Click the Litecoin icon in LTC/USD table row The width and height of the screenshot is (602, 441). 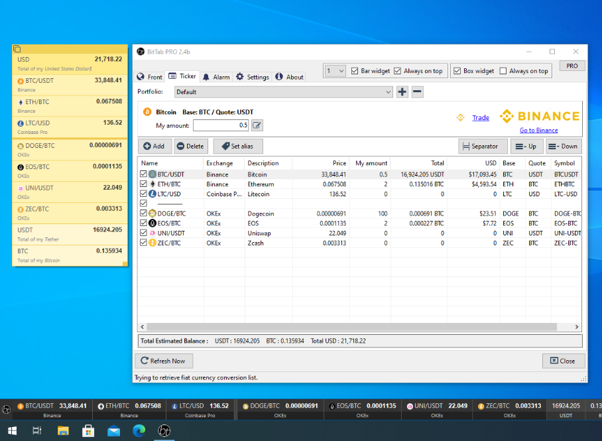(x=152, y=194)
